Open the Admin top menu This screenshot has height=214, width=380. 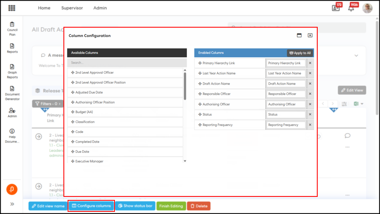[100, 8]
